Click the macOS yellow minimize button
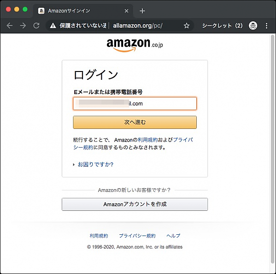Screen dimensions: 276x274 click(17, 9)
